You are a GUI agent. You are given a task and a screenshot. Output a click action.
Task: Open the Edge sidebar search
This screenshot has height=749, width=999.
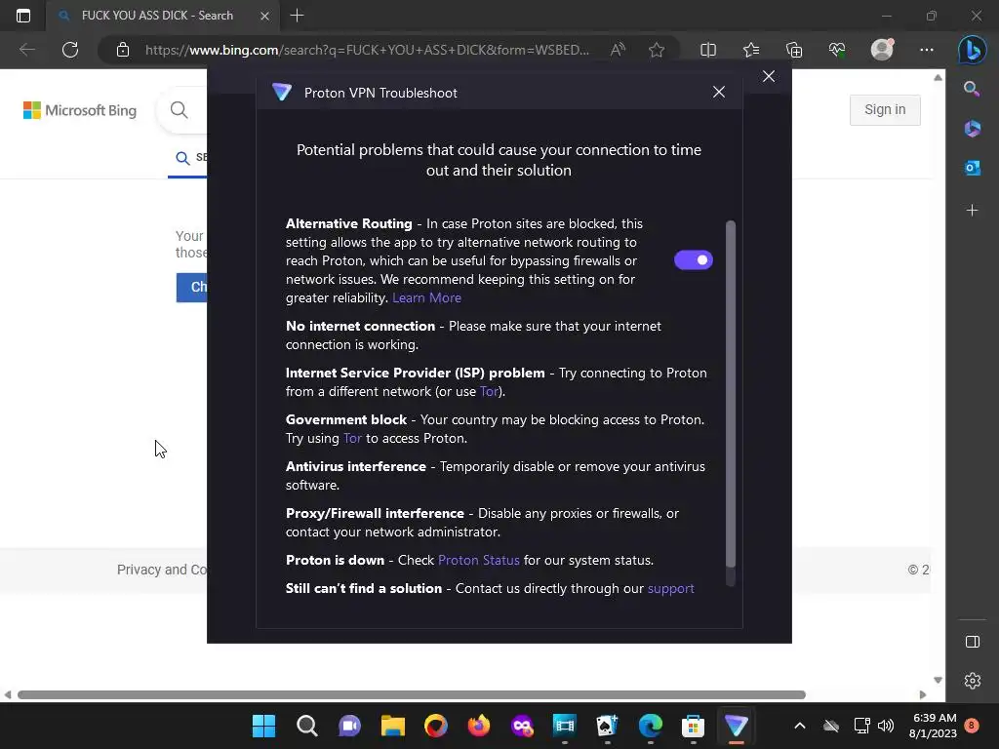(972, 89)
